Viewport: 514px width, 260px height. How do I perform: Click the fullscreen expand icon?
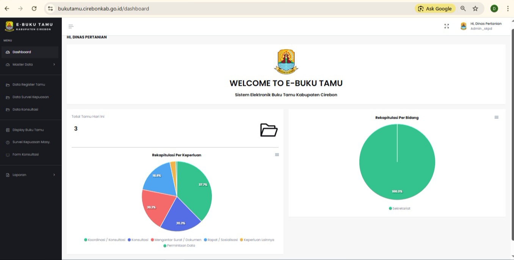click(x=447, y=26)
